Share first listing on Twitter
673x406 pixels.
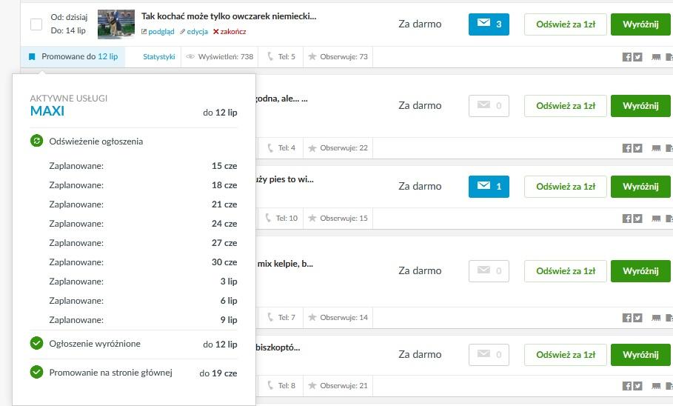pos(637,57)
